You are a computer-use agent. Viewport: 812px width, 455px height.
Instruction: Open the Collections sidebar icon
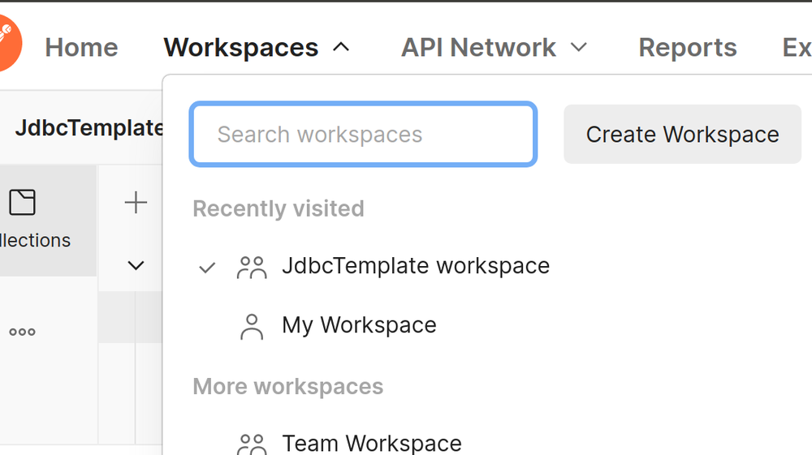[23, 203]
